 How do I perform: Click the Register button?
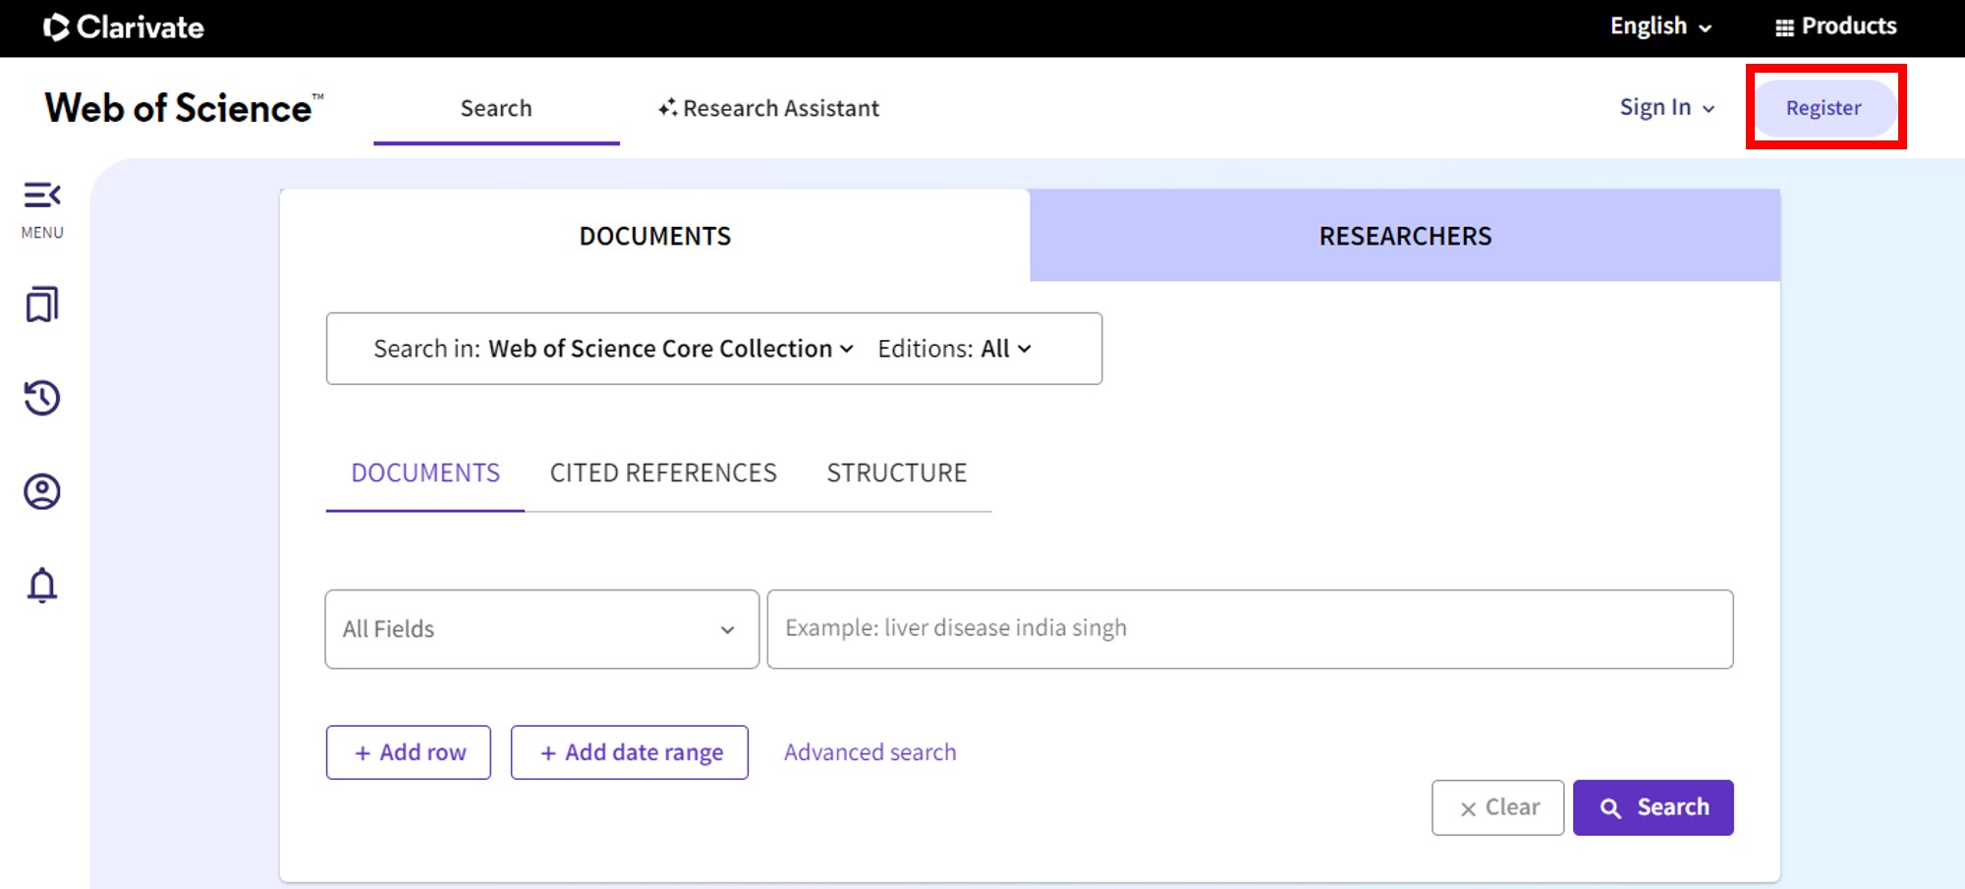point(1824,108)
